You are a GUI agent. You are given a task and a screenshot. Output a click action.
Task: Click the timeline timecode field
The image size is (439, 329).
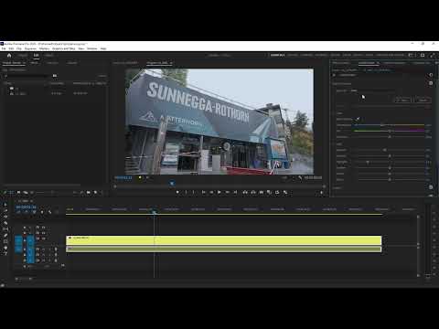26,207
